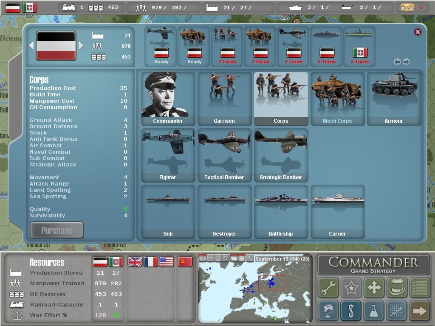Toggle the third minimap filter button

(x=218, y=259)
